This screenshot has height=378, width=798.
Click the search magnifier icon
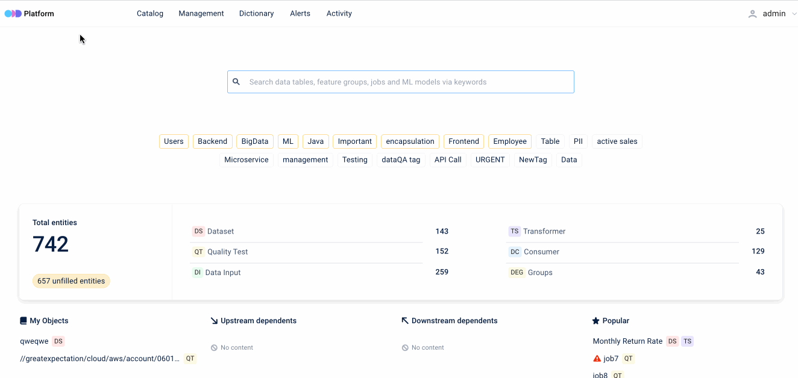236,82
